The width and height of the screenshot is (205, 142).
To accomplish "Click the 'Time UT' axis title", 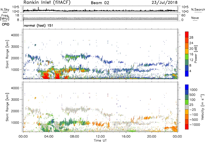I will tap(100, 140).
